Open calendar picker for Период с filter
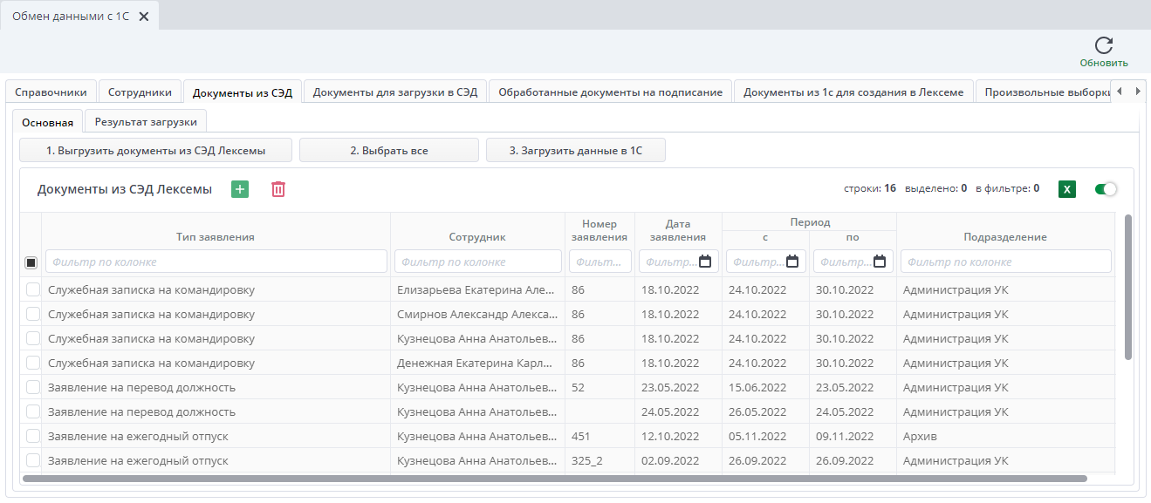1151x503 pixels. tap(792, 262)
